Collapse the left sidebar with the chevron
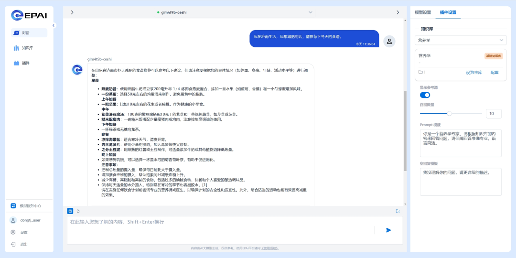516x258 pixels. click(54, 25)
